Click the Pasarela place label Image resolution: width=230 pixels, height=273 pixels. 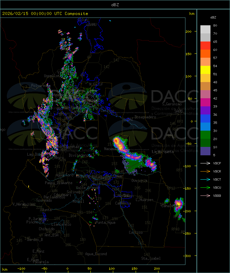tap(41, 262)
